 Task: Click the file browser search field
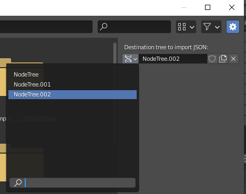(134, 27)
